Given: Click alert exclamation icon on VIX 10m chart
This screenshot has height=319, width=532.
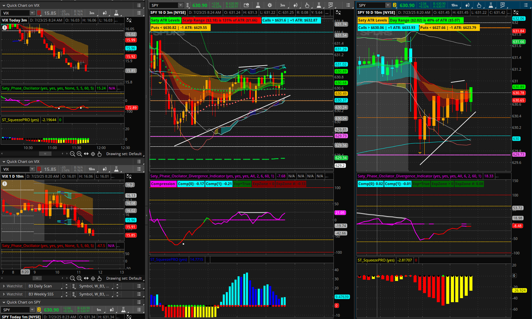Looking at the screenshot, I should (x=4, y=184).
